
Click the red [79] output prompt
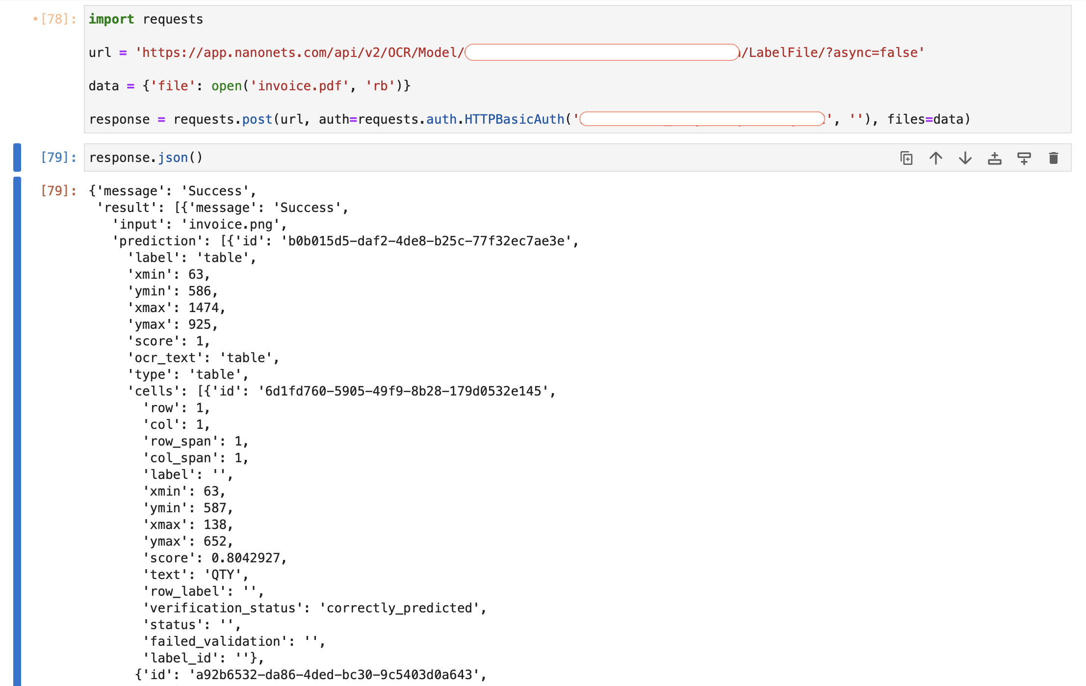[58, 191]
